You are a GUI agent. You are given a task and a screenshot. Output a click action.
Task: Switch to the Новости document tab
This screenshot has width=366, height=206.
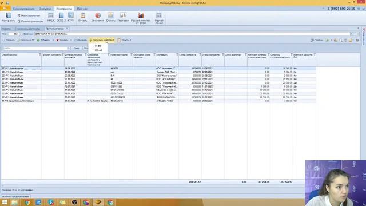[x=6, y=29]
